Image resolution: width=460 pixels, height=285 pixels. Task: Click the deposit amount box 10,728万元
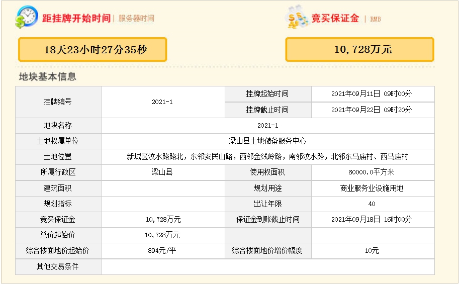359,50
